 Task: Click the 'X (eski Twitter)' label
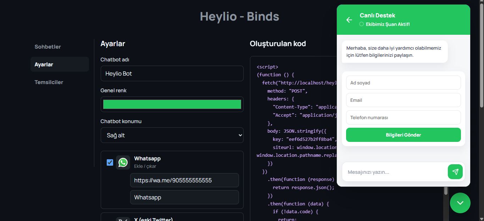click(x=153, y=219)
